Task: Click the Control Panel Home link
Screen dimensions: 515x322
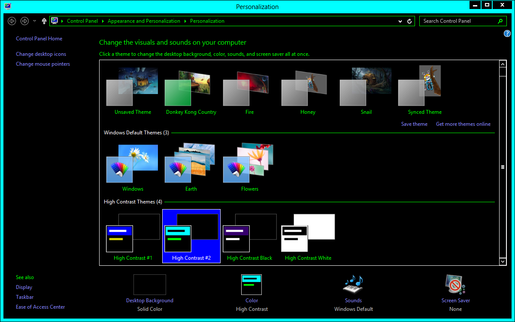Action: [39, 39]
